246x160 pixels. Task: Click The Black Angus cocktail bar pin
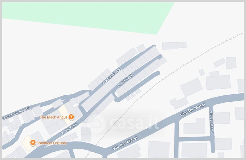pos(71,117)
